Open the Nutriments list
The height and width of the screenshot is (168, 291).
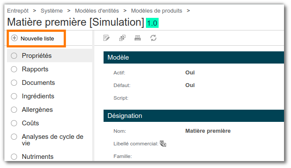tap(38, 157)
